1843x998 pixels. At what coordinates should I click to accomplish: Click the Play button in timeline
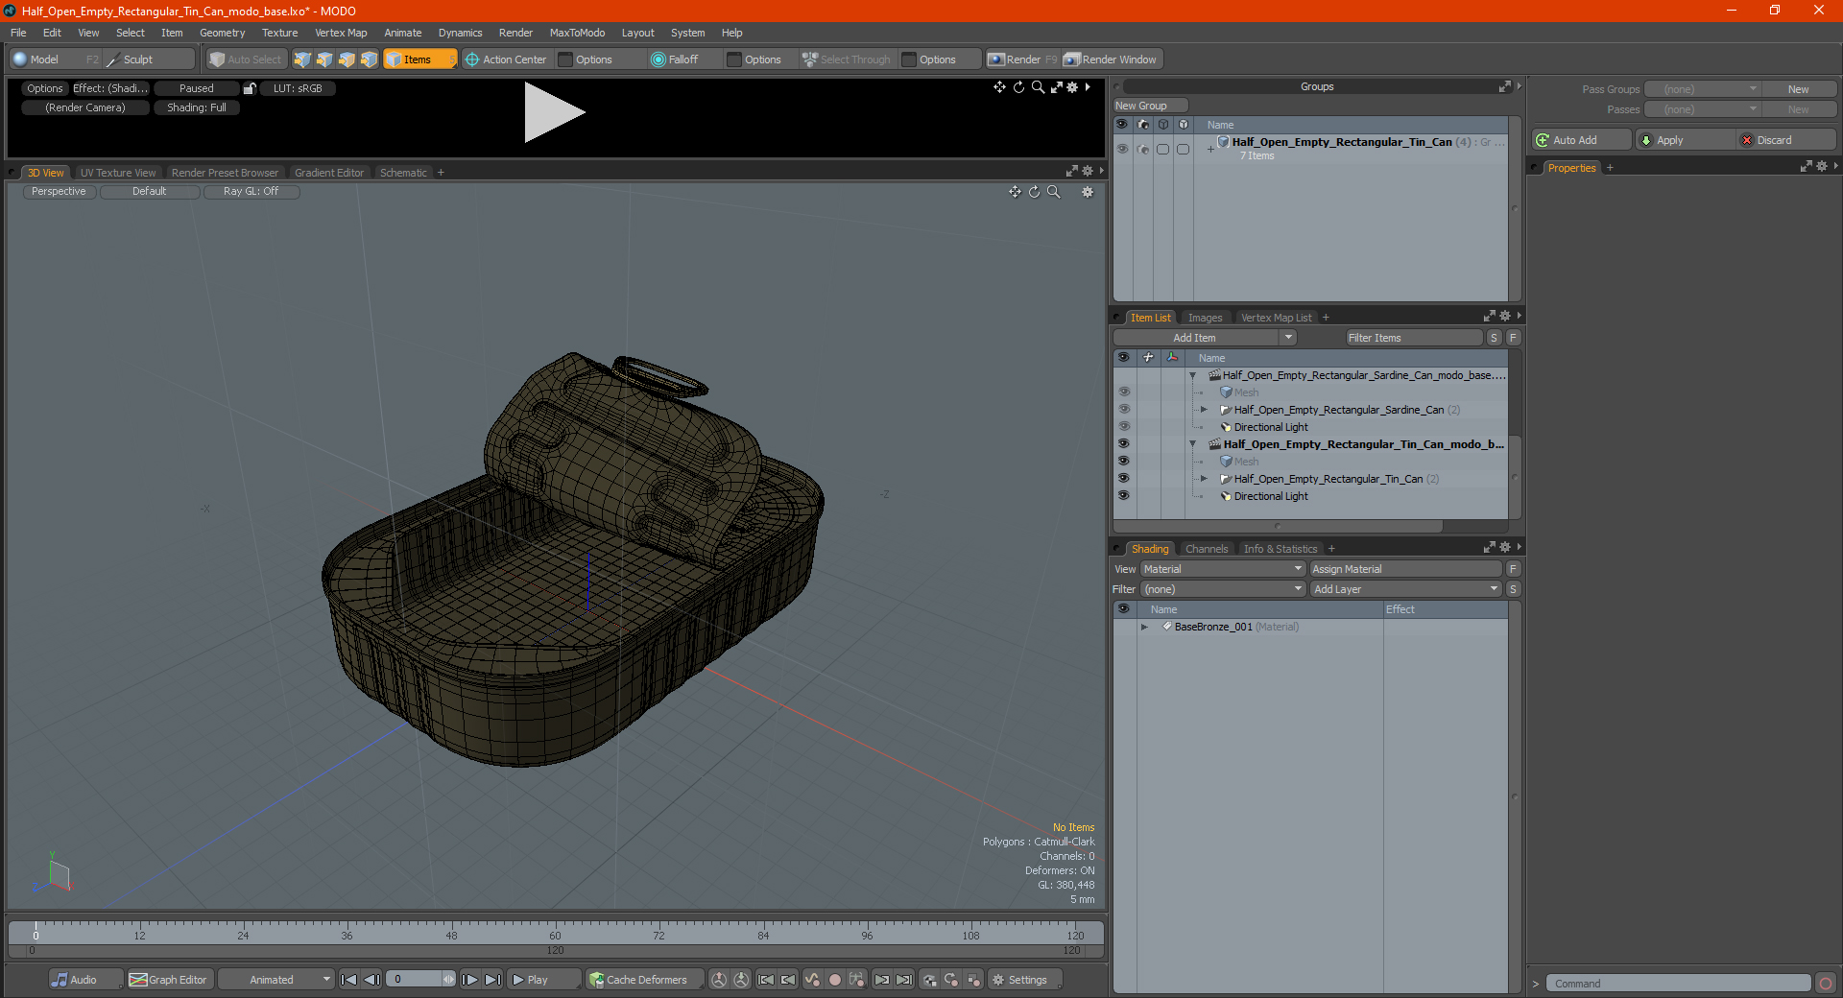tap(543, 980)
